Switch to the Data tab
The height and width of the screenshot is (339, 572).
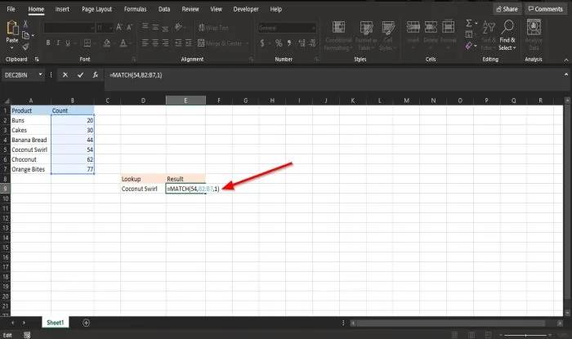164,9
